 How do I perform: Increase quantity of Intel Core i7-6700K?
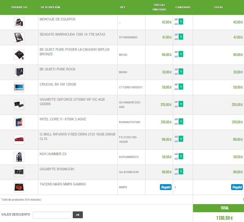pyautogui.click(x=176, y=119)
